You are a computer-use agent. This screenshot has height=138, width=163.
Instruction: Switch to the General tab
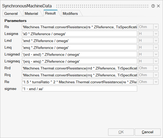point(11,13)
